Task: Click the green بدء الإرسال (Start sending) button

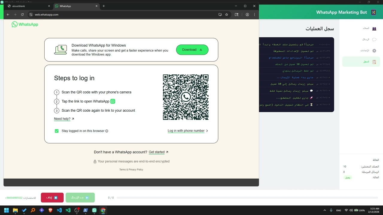Action: [80, 198]
